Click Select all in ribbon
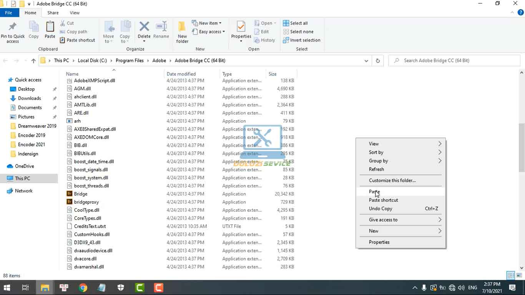 [295, 23]
